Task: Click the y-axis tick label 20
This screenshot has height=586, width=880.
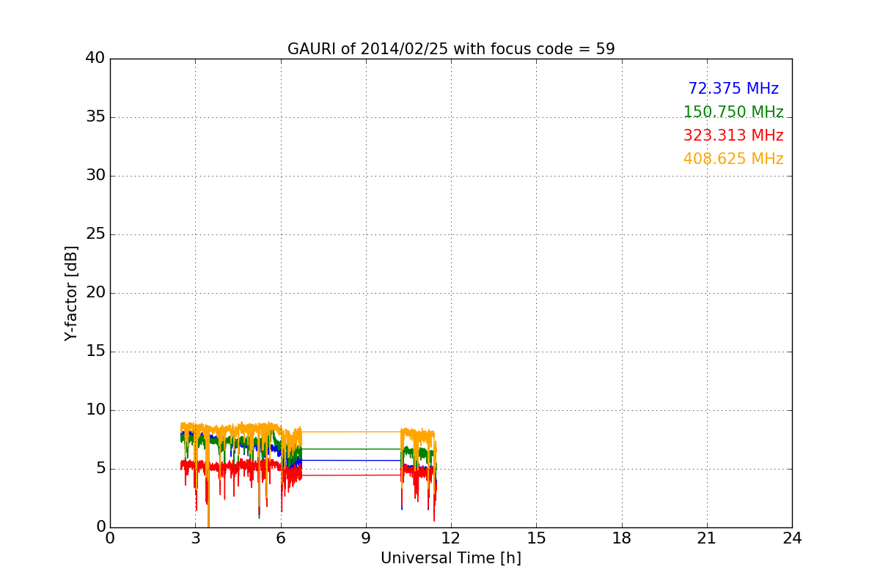Action: (x=95, y=293)
